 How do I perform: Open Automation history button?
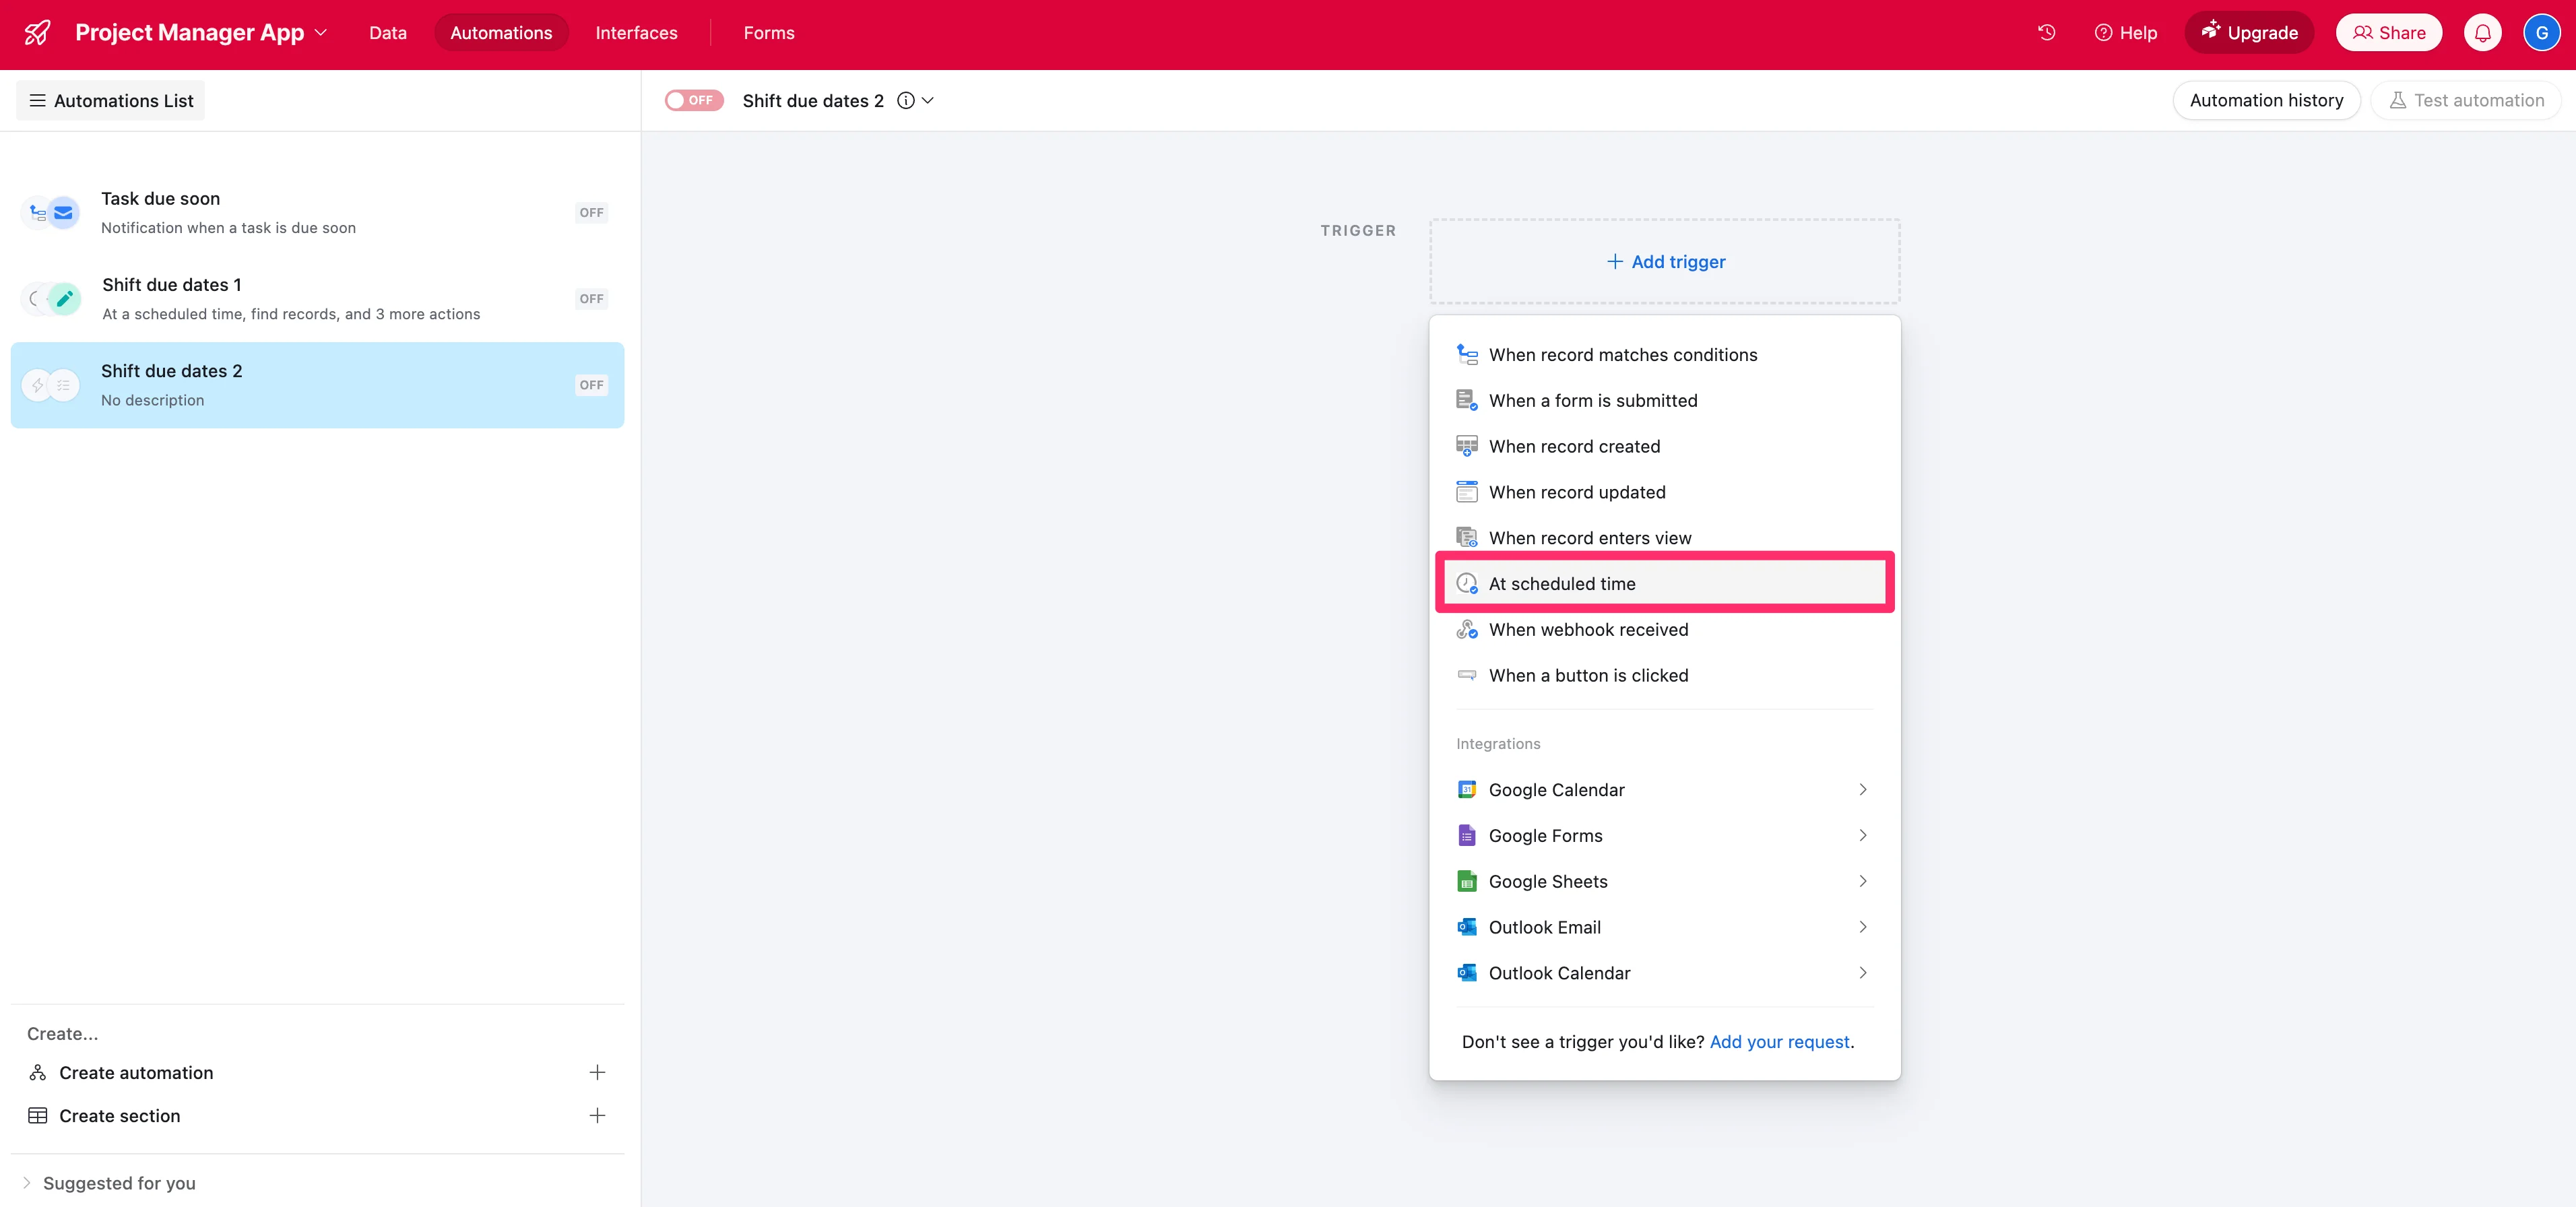[x=2266, y=100]
